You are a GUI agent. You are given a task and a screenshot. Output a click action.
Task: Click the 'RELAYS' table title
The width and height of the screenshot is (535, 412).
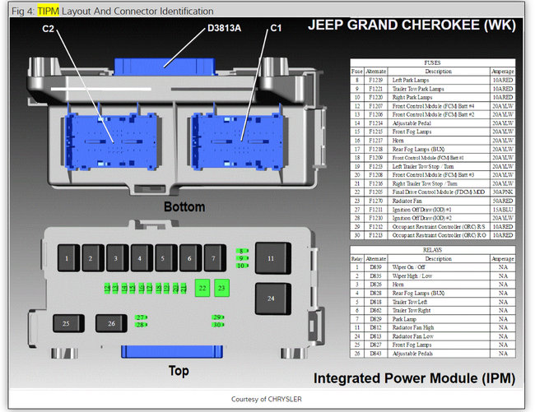(x=432, y=250)
